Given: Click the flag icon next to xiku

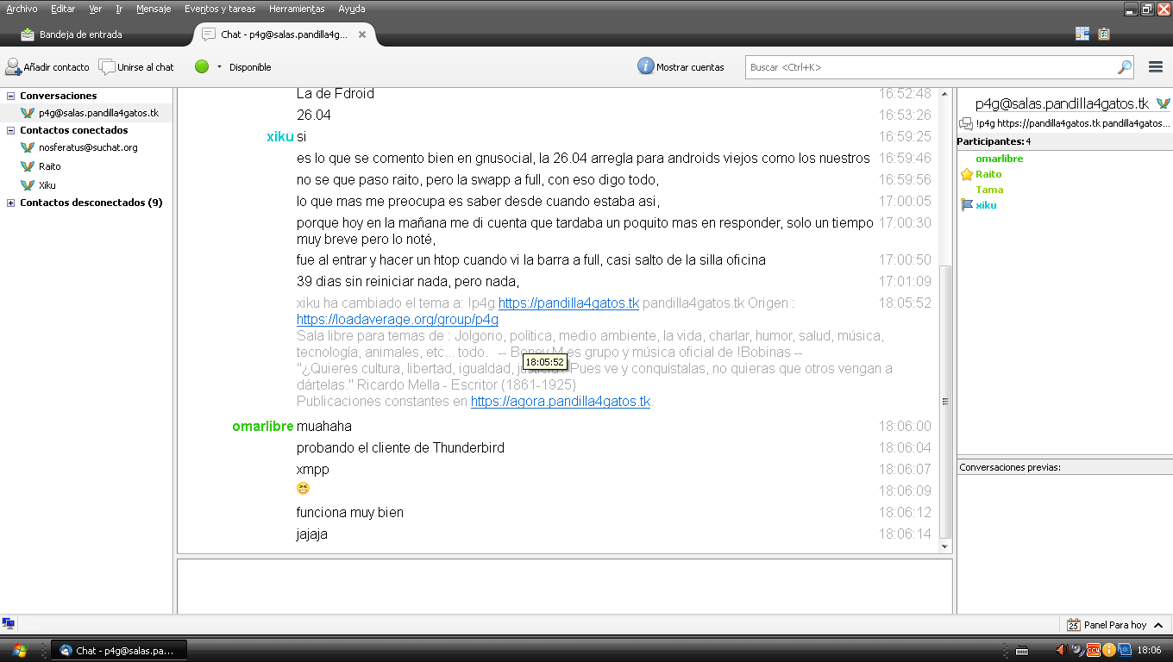Looking at the screenshot, I should pyautogui.click(x=967, y=205).
